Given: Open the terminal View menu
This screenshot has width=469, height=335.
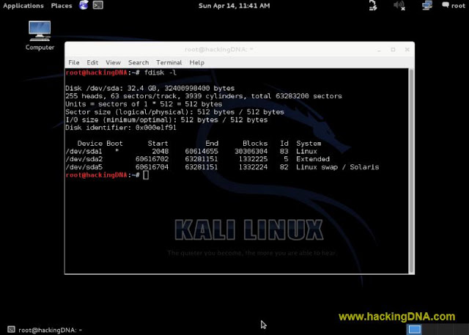Looking at the screenshot, I should click(x=113, y=62).
